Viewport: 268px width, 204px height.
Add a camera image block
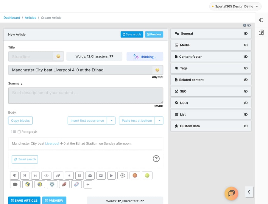(x=90, y=175)
